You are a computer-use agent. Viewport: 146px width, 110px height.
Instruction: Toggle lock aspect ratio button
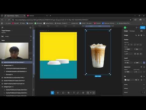coord(144,63)
